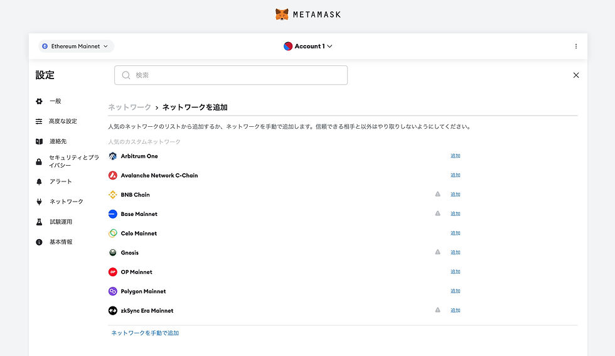Click the Account 1 avatar icon
The width and height of the screenshot is (615, 356).
288,46
